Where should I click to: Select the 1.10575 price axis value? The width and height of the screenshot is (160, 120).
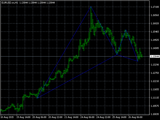(155, 106)
